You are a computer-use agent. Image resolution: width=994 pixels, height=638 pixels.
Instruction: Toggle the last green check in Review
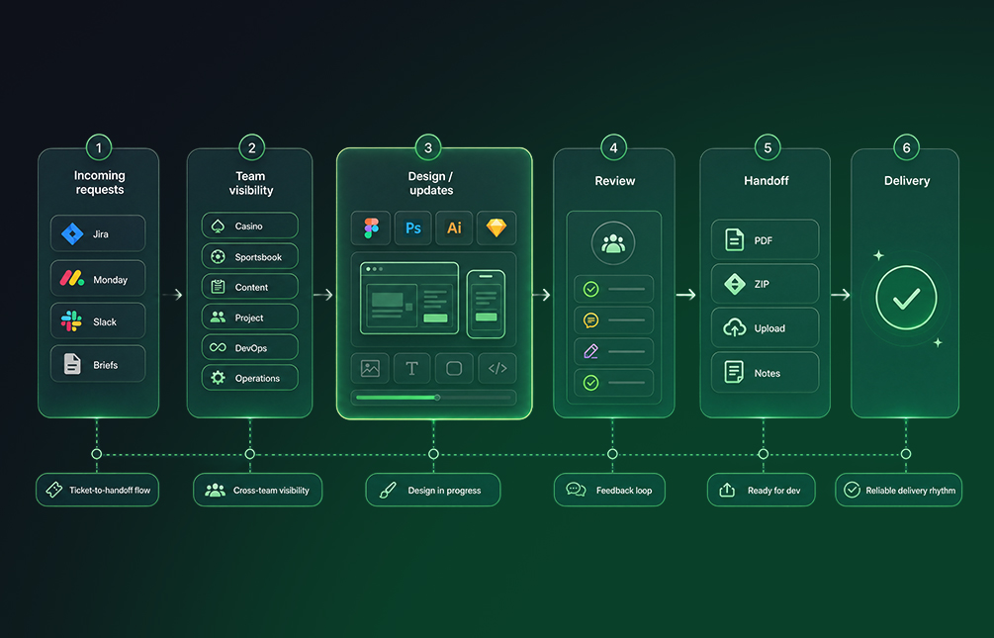tap(590, 383)
